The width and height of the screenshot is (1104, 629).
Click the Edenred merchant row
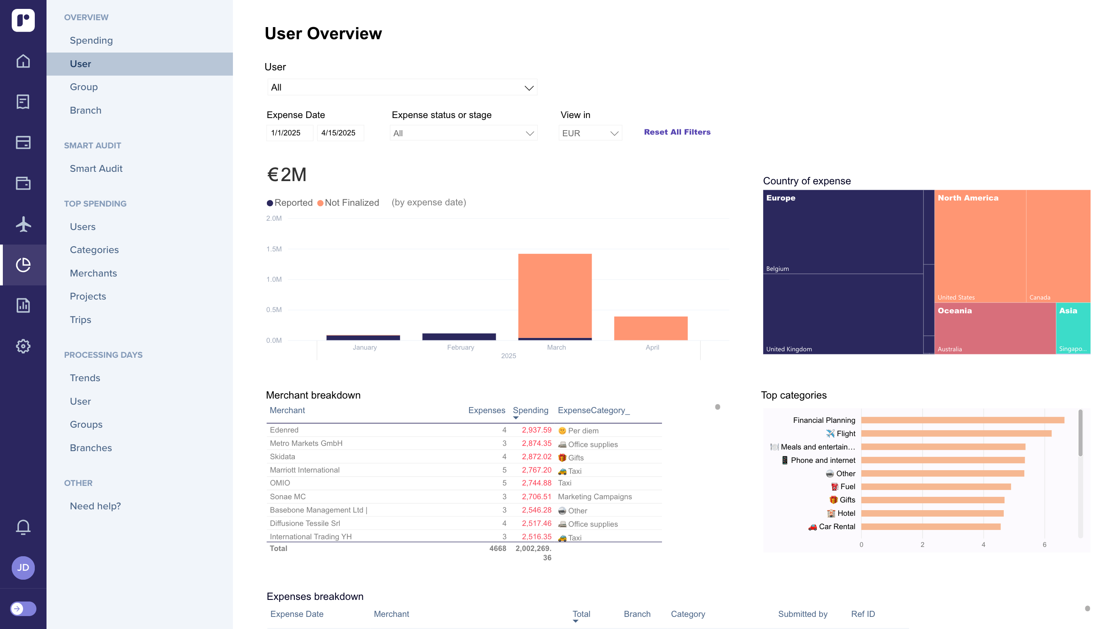pyautogui.click(x=463, y=430)
